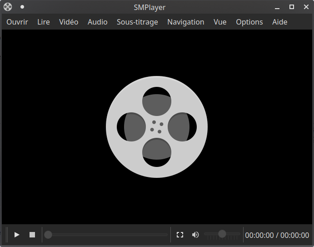Open the Options menu
The width and height of the screenshot is (314, 247).
coord(249,22)
